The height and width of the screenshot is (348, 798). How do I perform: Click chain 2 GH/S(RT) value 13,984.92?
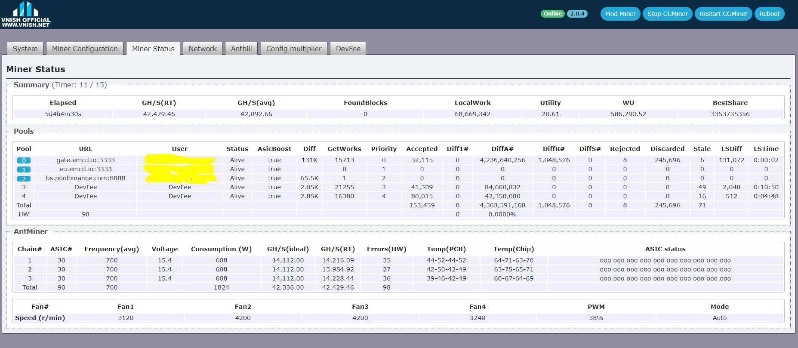[338, 269]
